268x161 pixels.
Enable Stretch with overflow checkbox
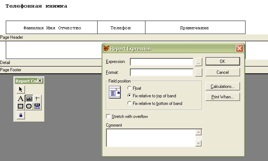(108, 116)
